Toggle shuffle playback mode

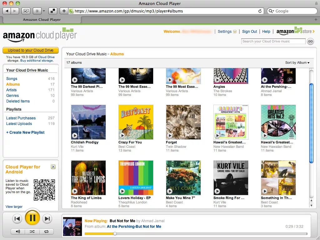(x=32, y=232)
